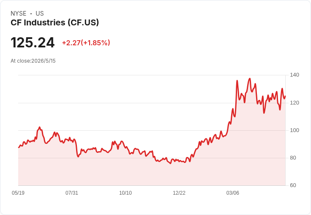Click the chart's lowest trough near 76
The image size is (311, 215).
[170, 163]
